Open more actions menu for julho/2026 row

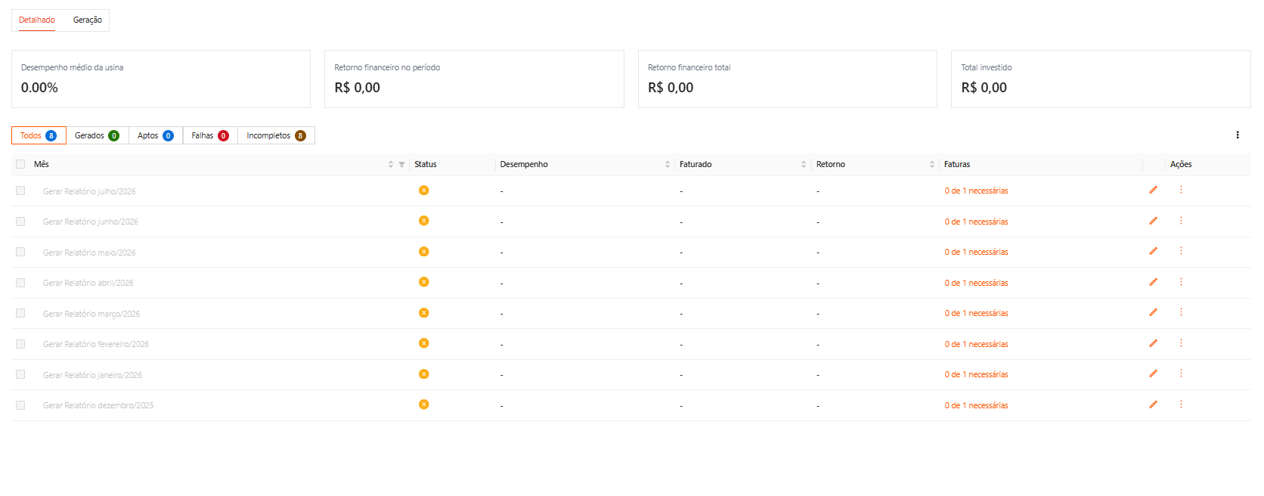tap(1181, 190)
